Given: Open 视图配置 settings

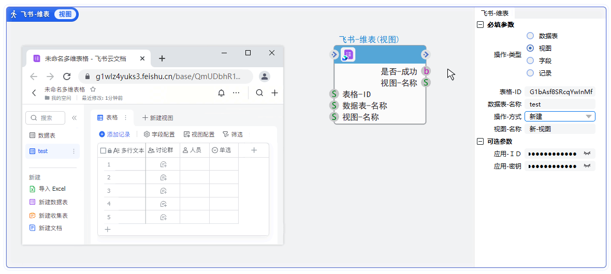Looking at the screenshot, I should [x=199, y=134].
